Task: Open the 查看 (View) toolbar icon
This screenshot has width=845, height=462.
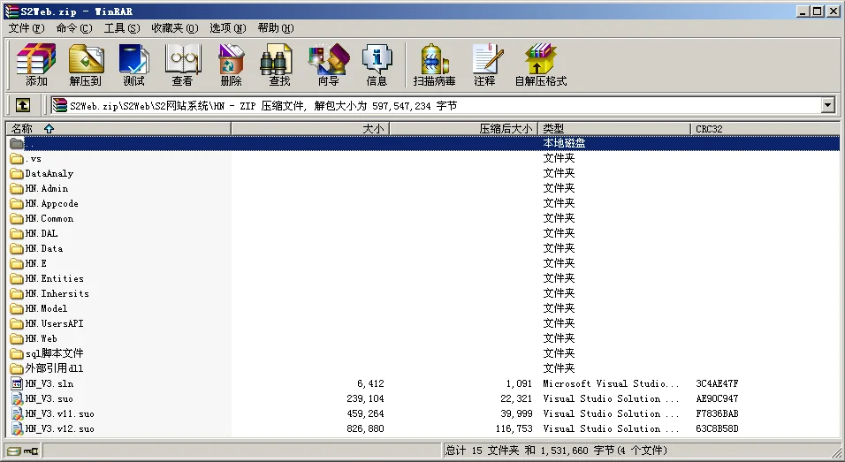Action: point(182,65)
